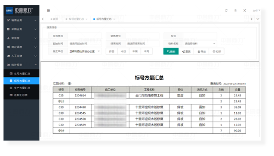Click the refresh icon in top bar

[226, 10]
